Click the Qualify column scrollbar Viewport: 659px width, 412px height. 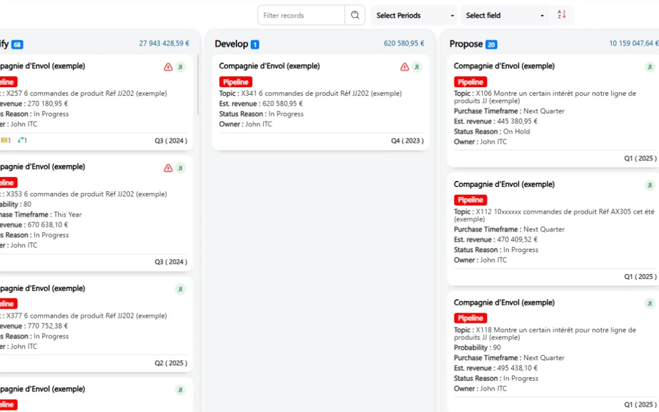198,84
